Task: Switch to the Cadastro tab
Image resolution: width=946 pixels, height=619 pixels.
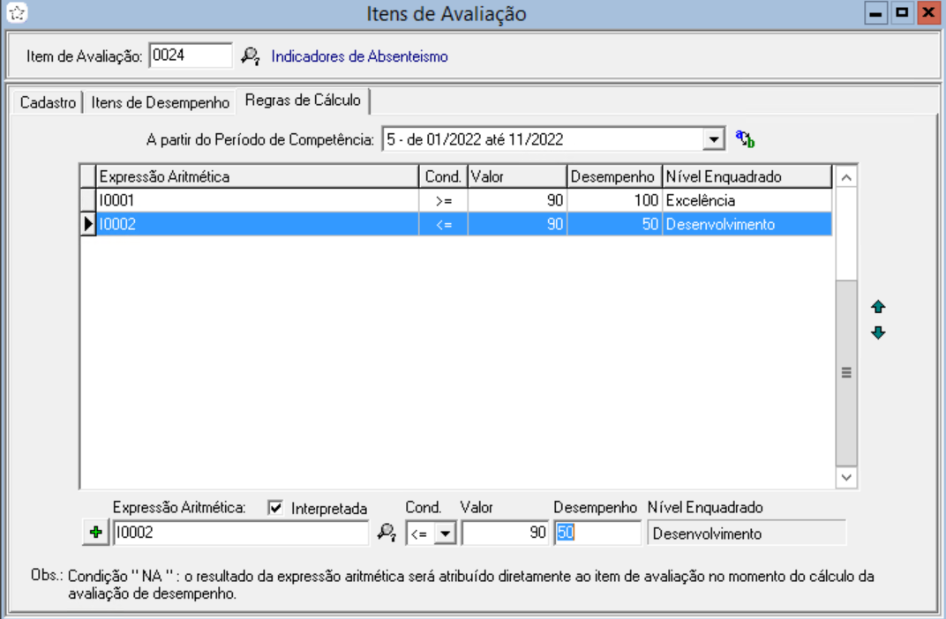Action: pyautogui.click(x=48, y=102)
